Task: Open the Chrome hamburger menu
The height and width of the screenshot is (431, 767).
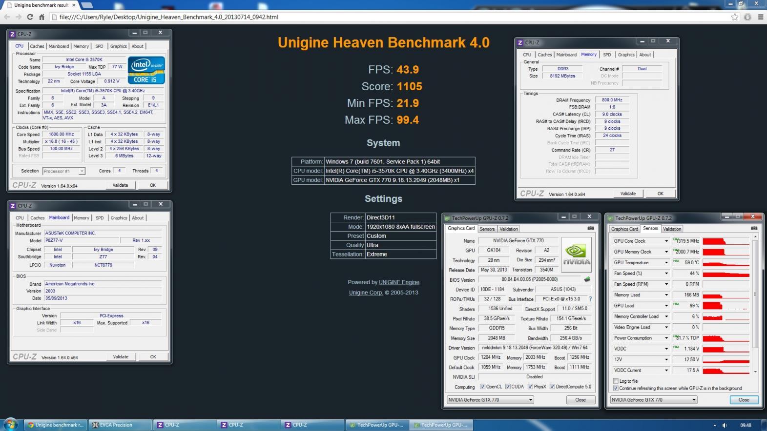Action: coord(760,17)
